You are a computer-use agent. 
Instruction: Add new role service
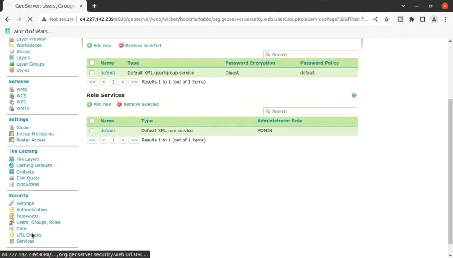99,104
